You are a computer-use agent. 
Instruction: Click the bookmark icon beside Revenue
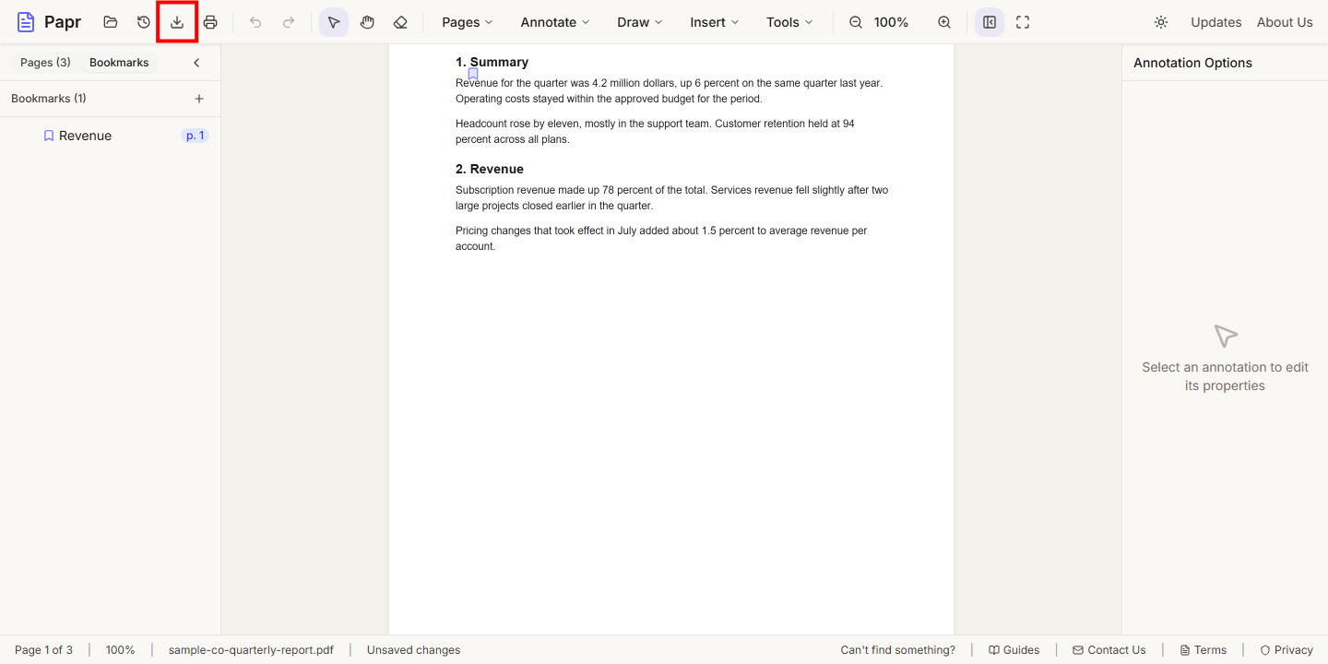pyautogui.click(x=49, y=136)
